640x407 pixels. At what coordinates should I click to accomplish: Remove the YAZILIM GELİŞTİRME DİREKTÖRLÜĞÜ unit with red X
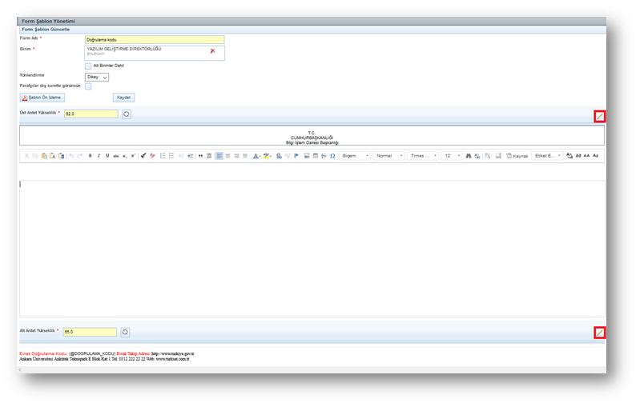(212, 51)
